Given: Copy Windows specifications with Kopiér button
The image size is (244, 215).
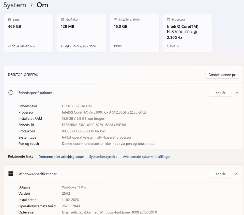Looking at the screenshot, I should click(220, 174).
